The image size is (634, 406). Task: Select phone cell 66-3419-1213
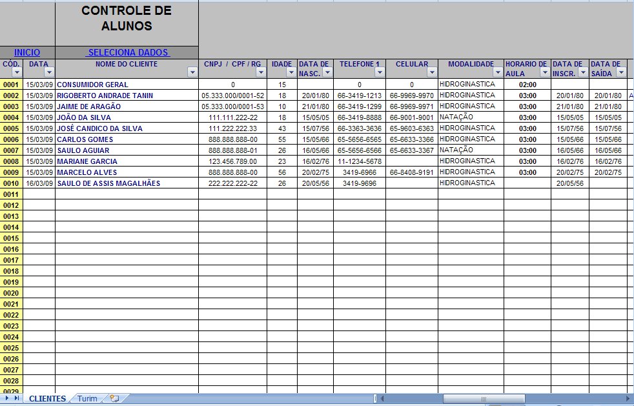point(360,96)
